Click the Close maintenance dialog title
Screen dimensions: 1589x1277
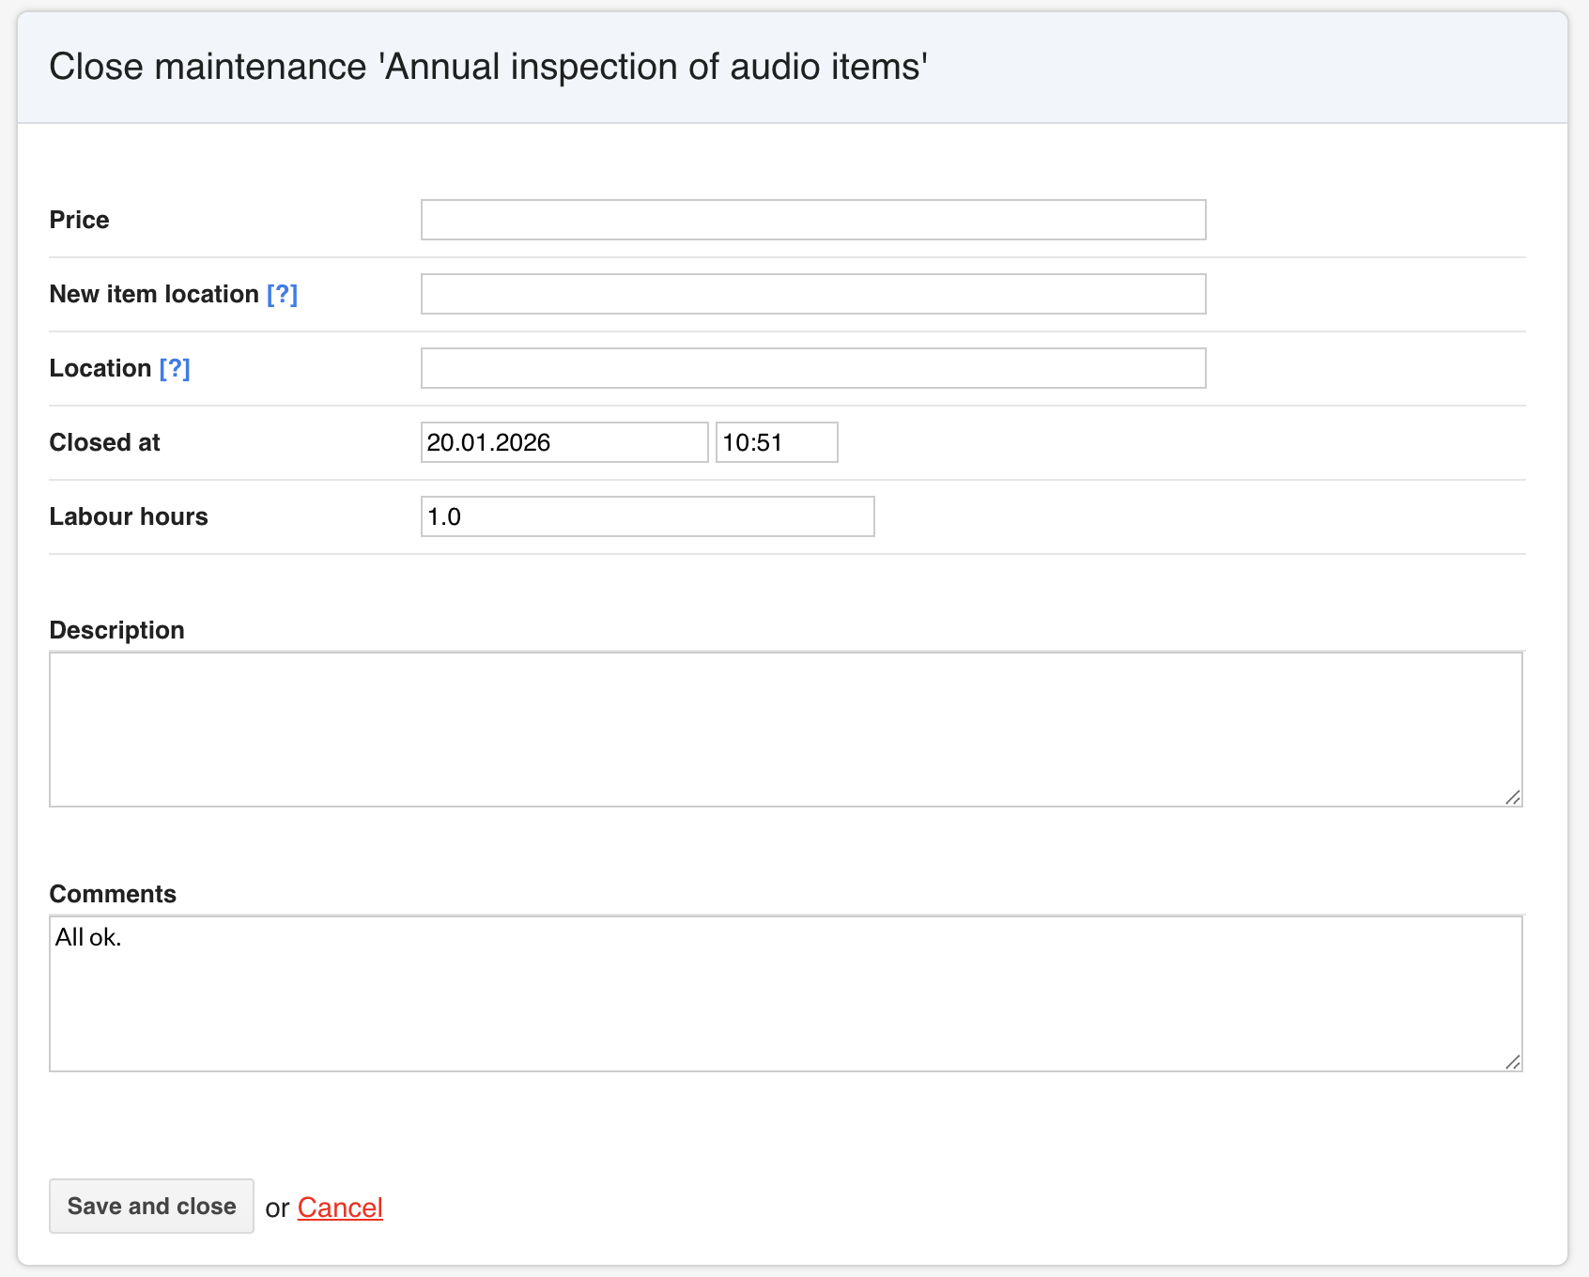pyautogui.click(x=488, y=68)
